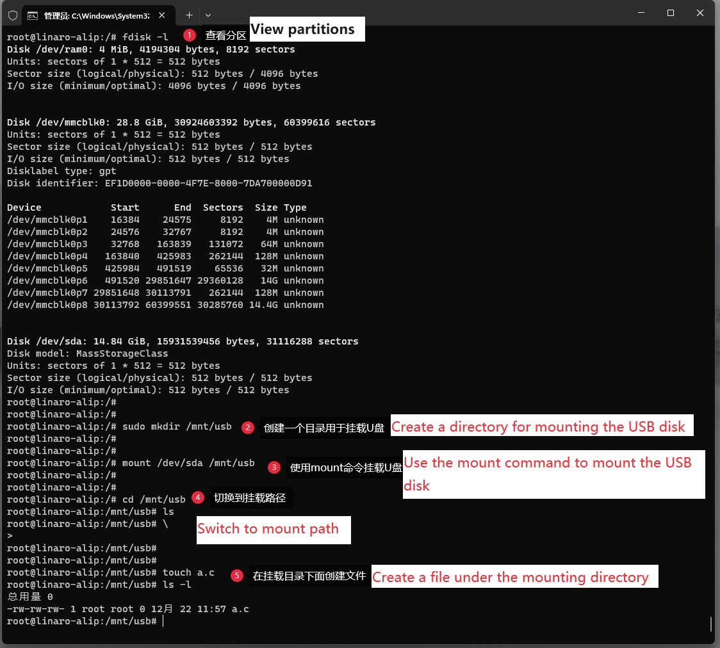Expand the new tab profile dropdown chevron

click(x=208, y=14)
